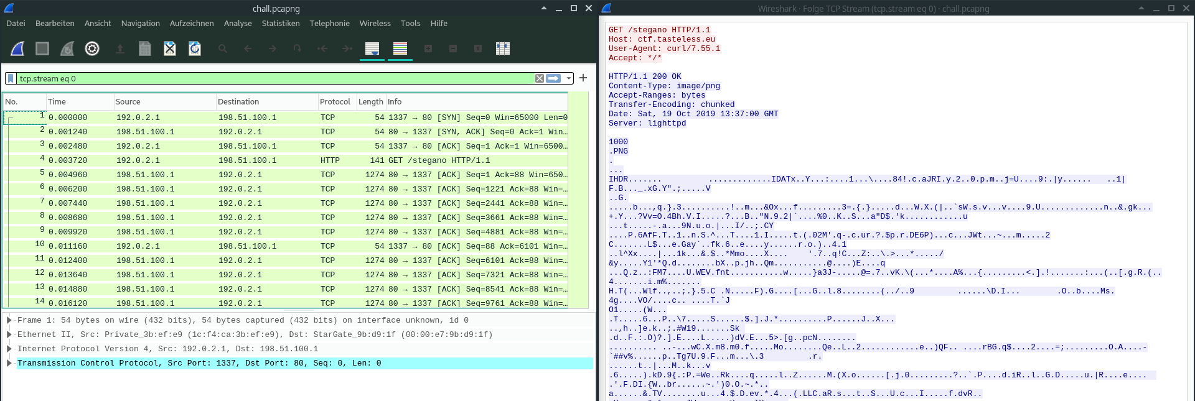
Task: Expand Transmission Control Protocol details
Action: (9, 363)
